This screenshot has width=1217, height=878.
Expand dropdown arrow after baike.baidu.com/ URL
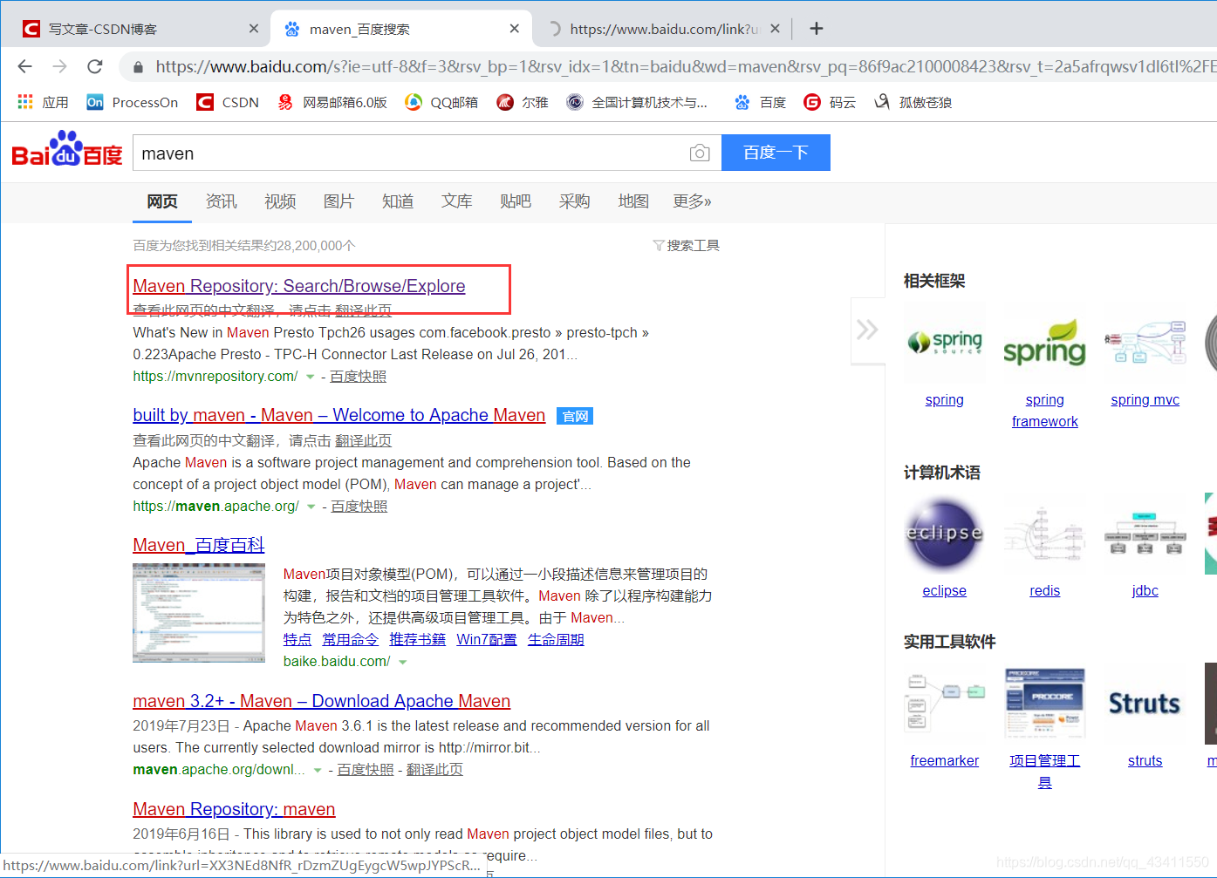tap(402, 663)
